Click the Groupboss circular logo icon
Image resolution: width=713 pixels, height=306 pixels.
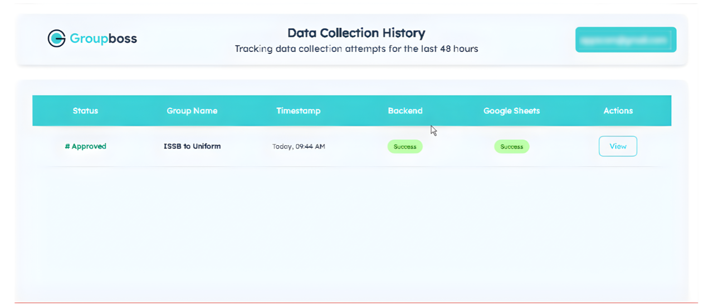[56, 38]
